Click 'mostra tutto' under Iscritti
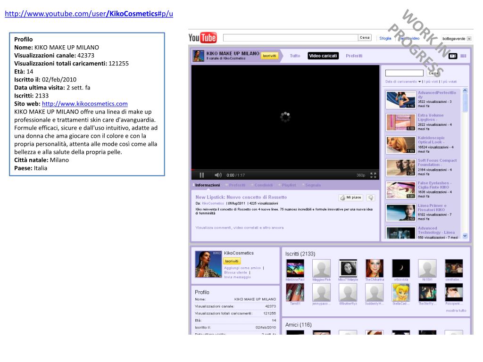Image resolution: width=483 pixels, height=362 pixels. point(456,311)
